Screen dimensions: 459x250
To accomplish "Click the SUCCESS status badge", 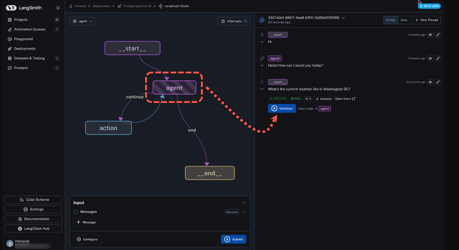I will click(x=278, y=99).
